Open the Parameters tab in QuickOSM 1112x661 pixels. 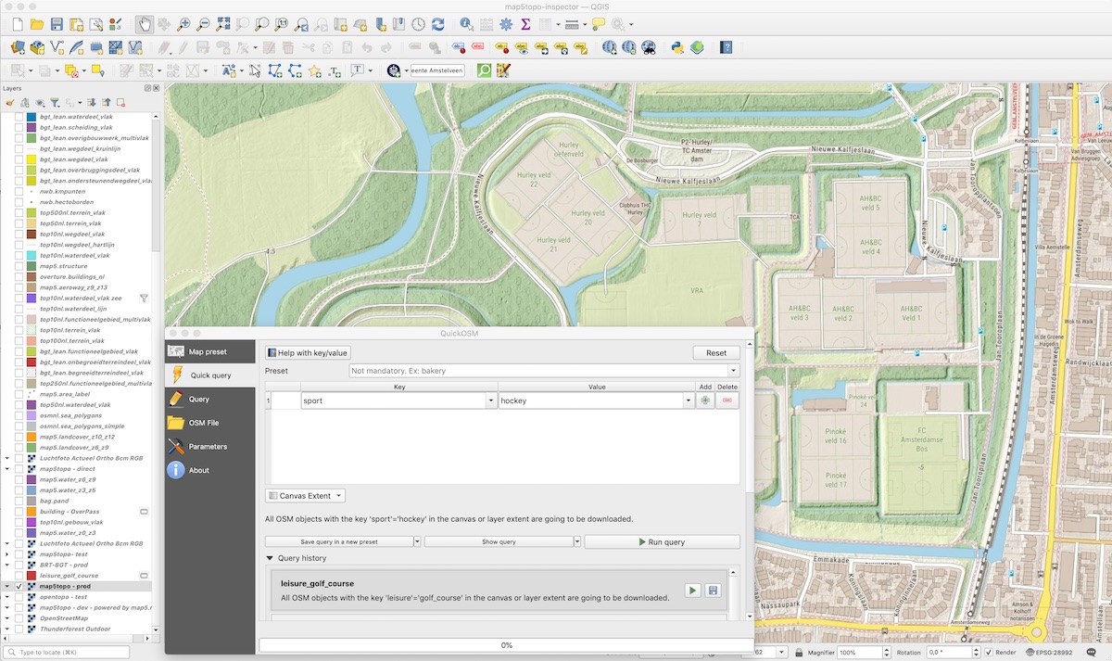(209, 446)
